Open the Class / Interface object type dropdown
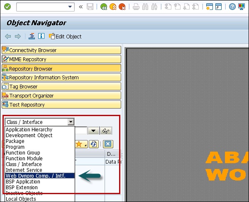249x202 pixels. 71,122
